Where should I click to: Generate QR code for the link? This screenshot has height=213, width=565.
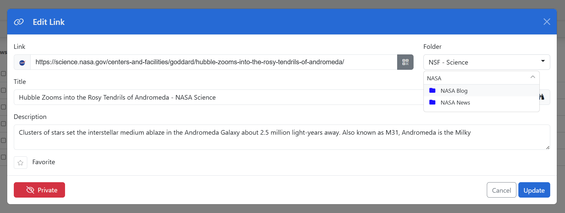[x=405, y=62]
